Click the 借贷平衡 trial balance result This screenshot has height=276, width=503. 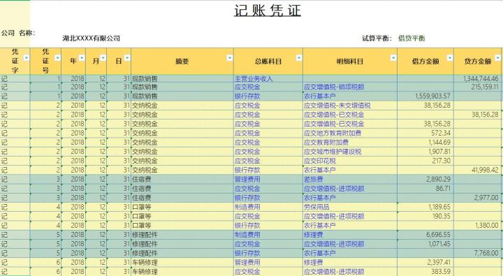[411, 38]
